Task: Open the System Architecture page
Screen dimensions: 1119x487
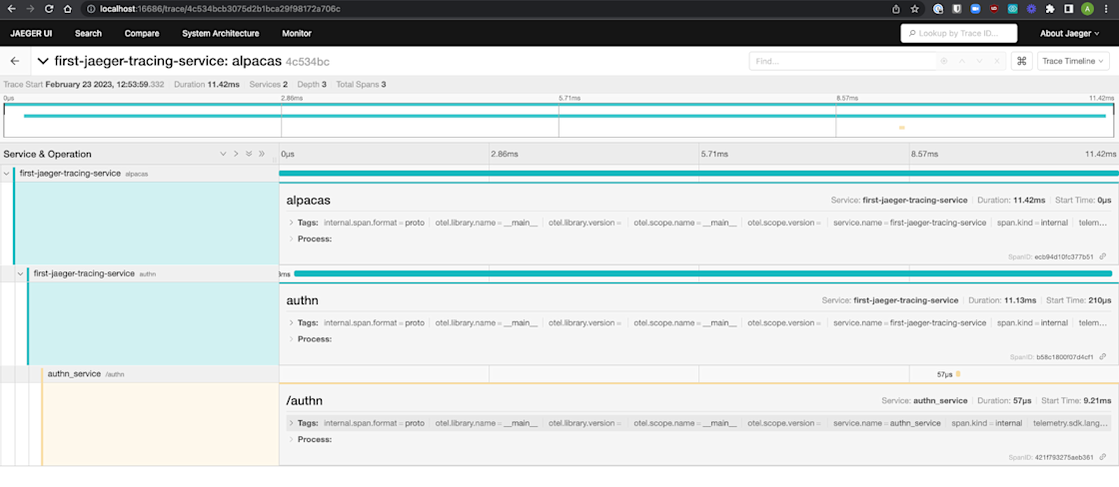Action: click(x=221, y=34)
